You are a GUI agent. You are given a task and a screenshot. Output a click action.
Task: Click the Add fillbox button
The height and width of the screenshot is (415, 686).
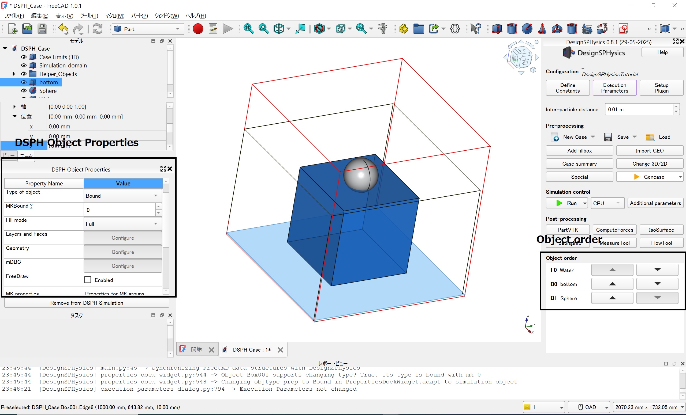tap(579, 151)
